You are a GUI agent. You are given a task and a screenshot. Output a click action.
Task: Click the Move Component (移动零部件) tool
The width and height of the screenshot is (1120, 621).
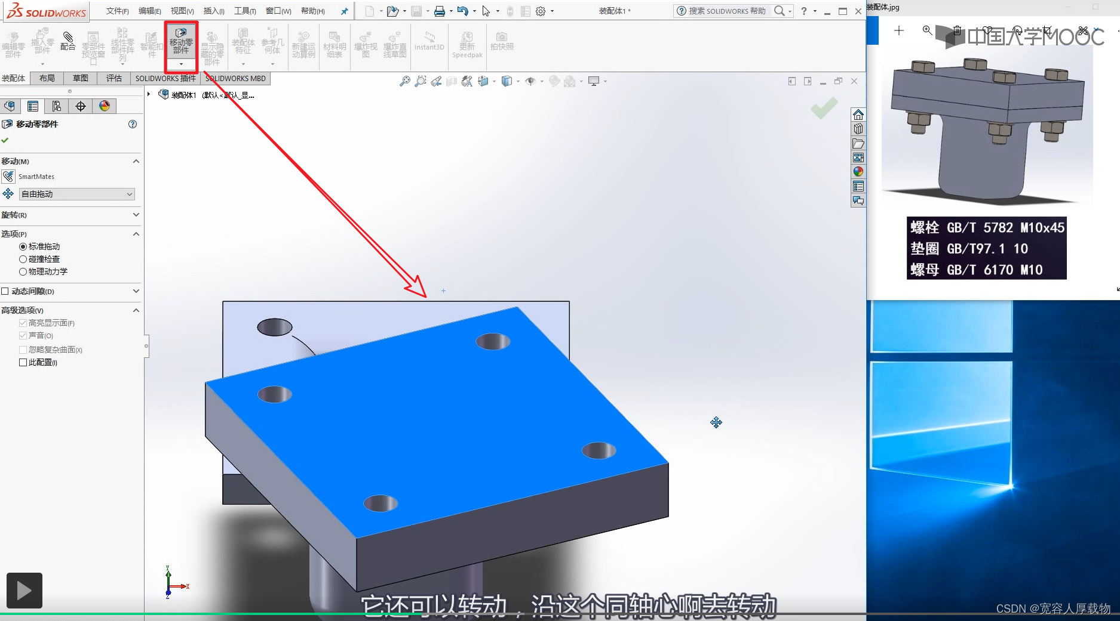tap(181, 41)
